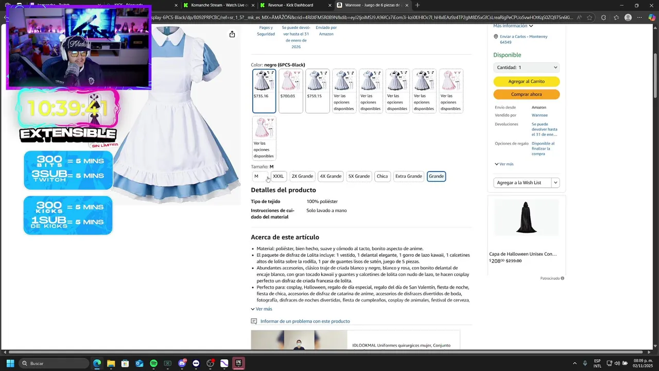Viewport: 659px width, 371px height.
Task: Open browser extensions puzzle icon
Action: (x=603, y=18)
